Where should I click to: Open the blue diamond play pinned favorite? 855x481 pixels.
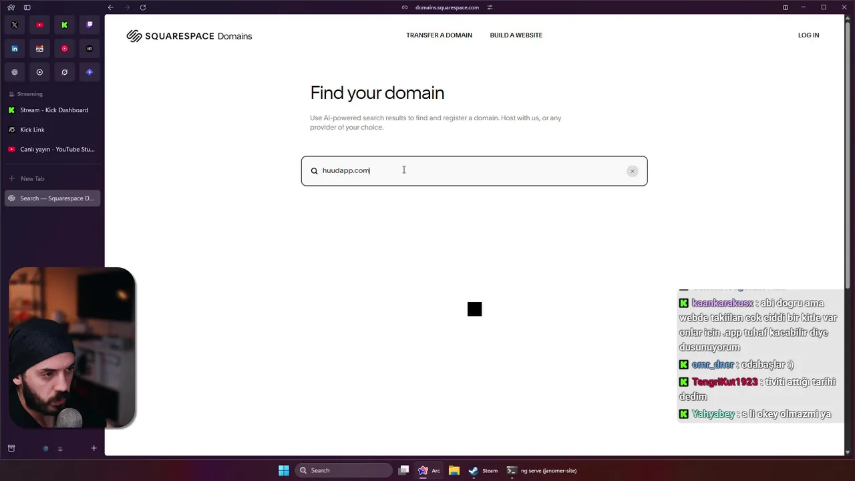pyautogui.click(x=90, y=72)
